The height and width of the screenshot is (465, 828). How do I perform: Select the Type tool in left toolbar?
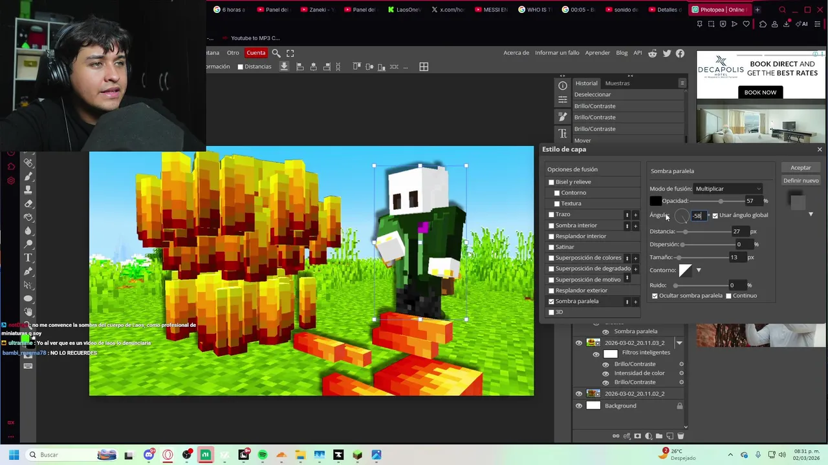[28, 258]
